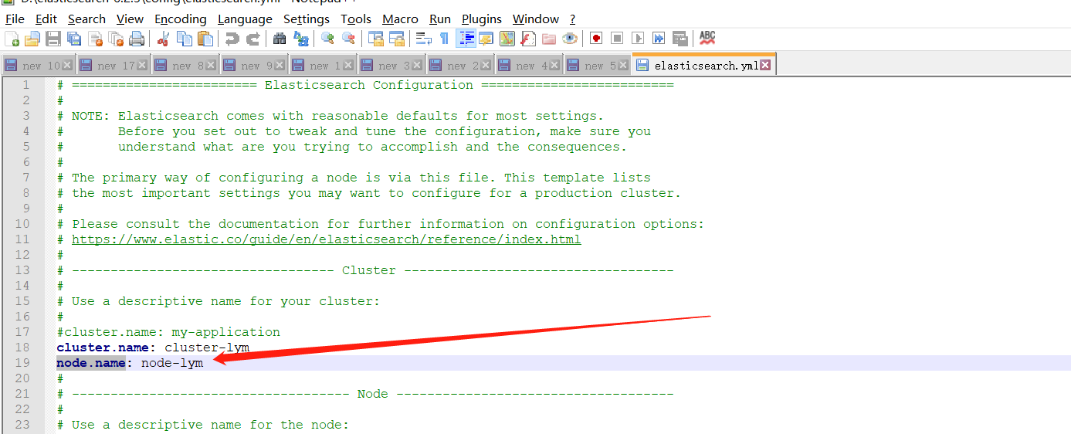Image resolution: width=1071 pixels, height=434 pixels.
Task: Open the elastic.co reference documentation link
Action: 327,239
